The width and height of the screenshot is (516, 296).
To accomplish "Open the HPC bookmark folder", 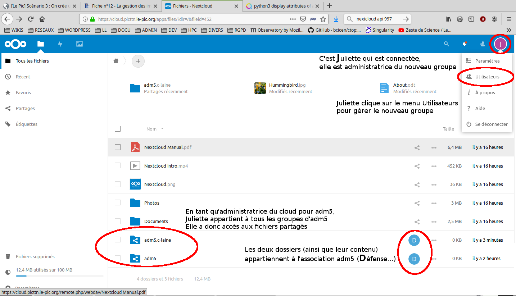I will (189, 30).
